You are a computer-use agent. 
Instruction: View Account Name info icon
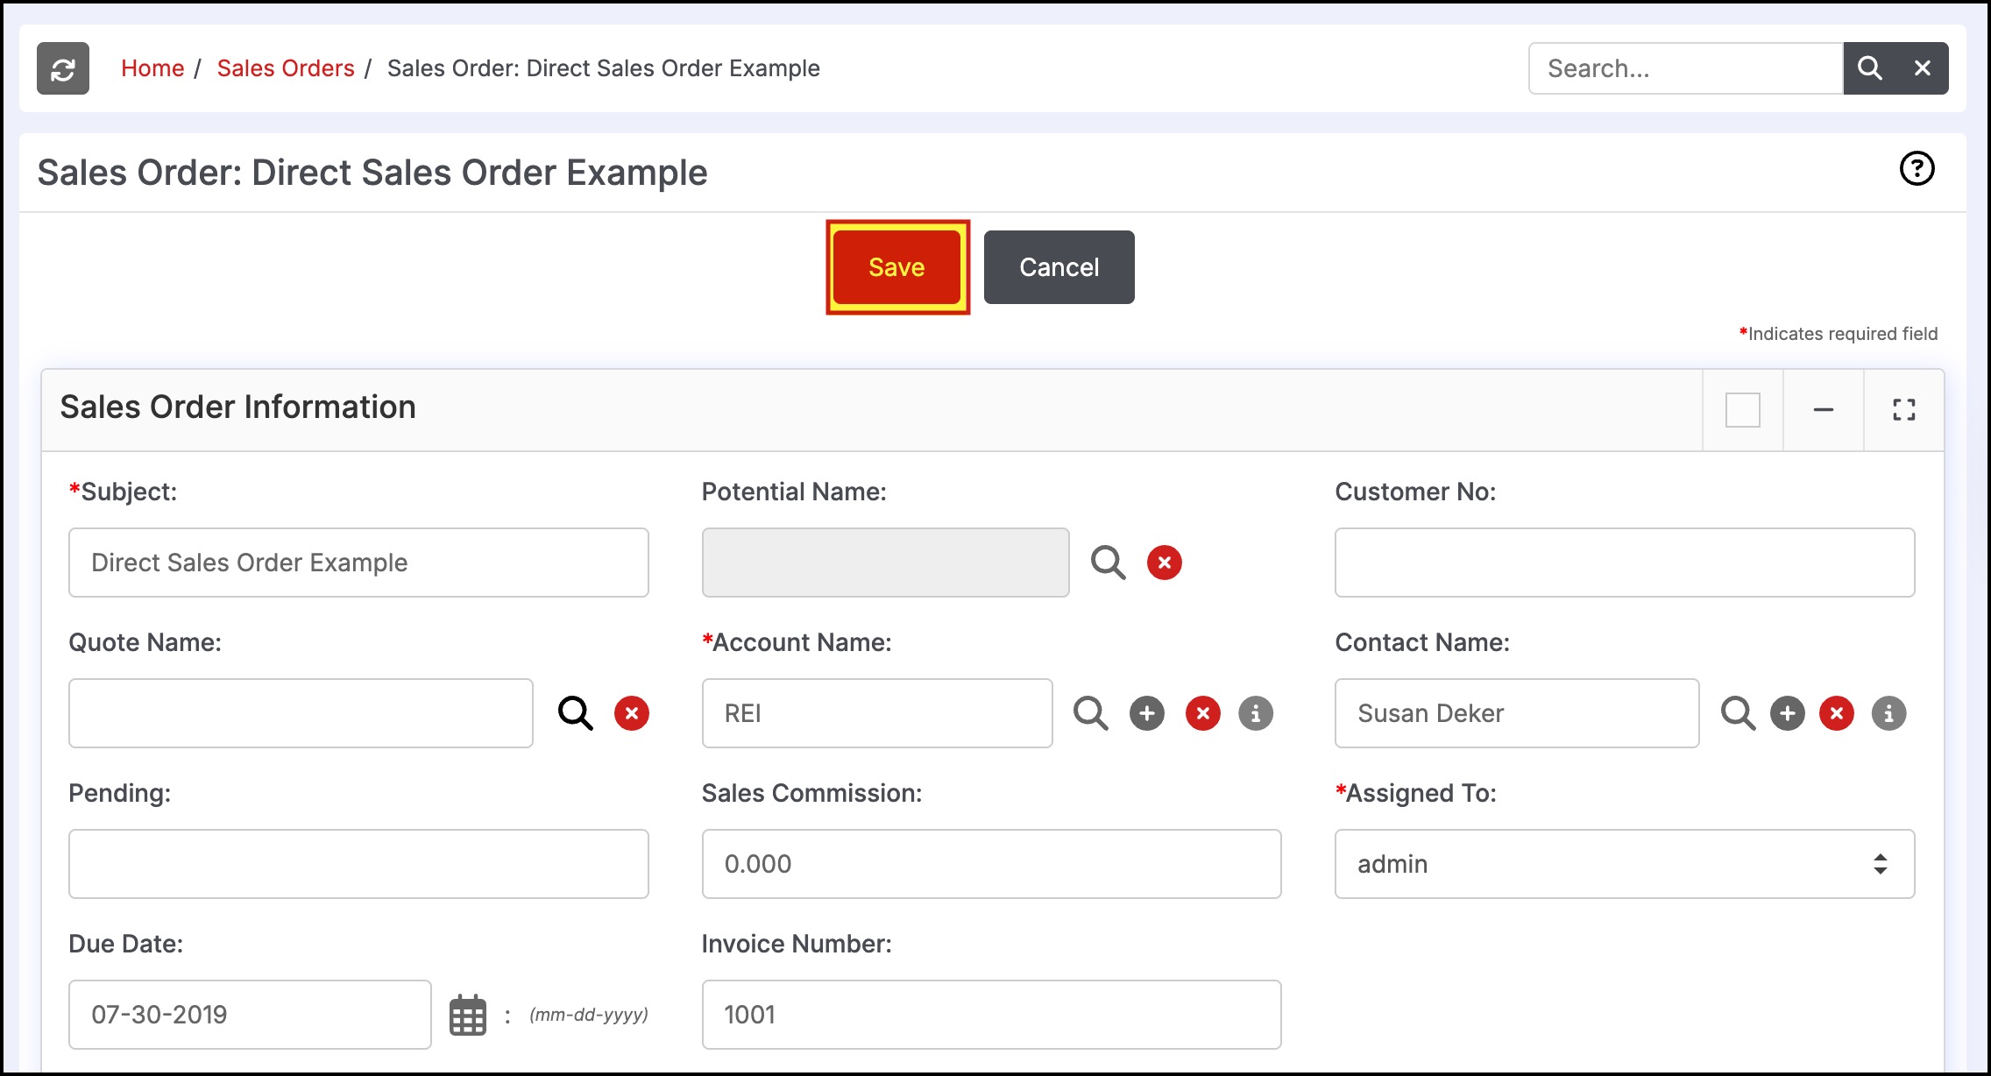coord(1255,713)
